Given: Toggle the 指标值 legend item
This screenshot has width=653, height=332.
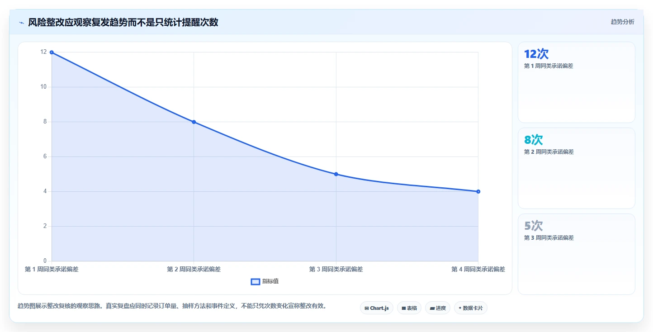Looking at the screenshot, I should pos(265,281).
